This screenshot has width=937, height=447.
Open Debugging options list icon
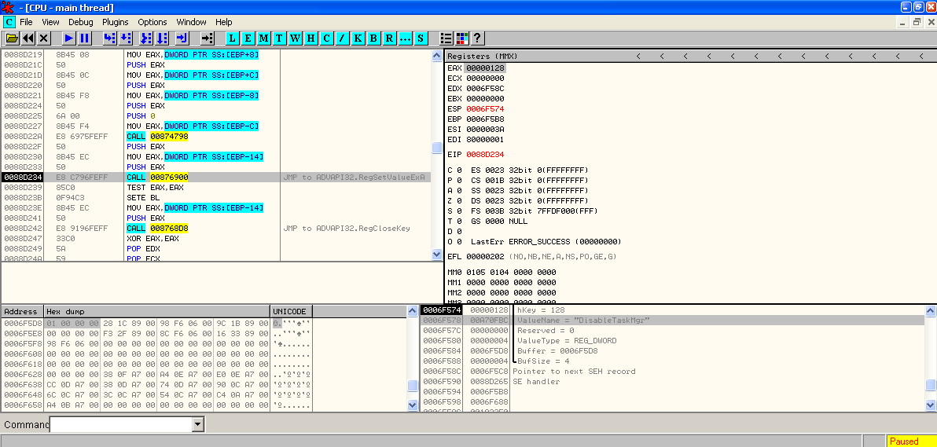[x=446, y=38]
